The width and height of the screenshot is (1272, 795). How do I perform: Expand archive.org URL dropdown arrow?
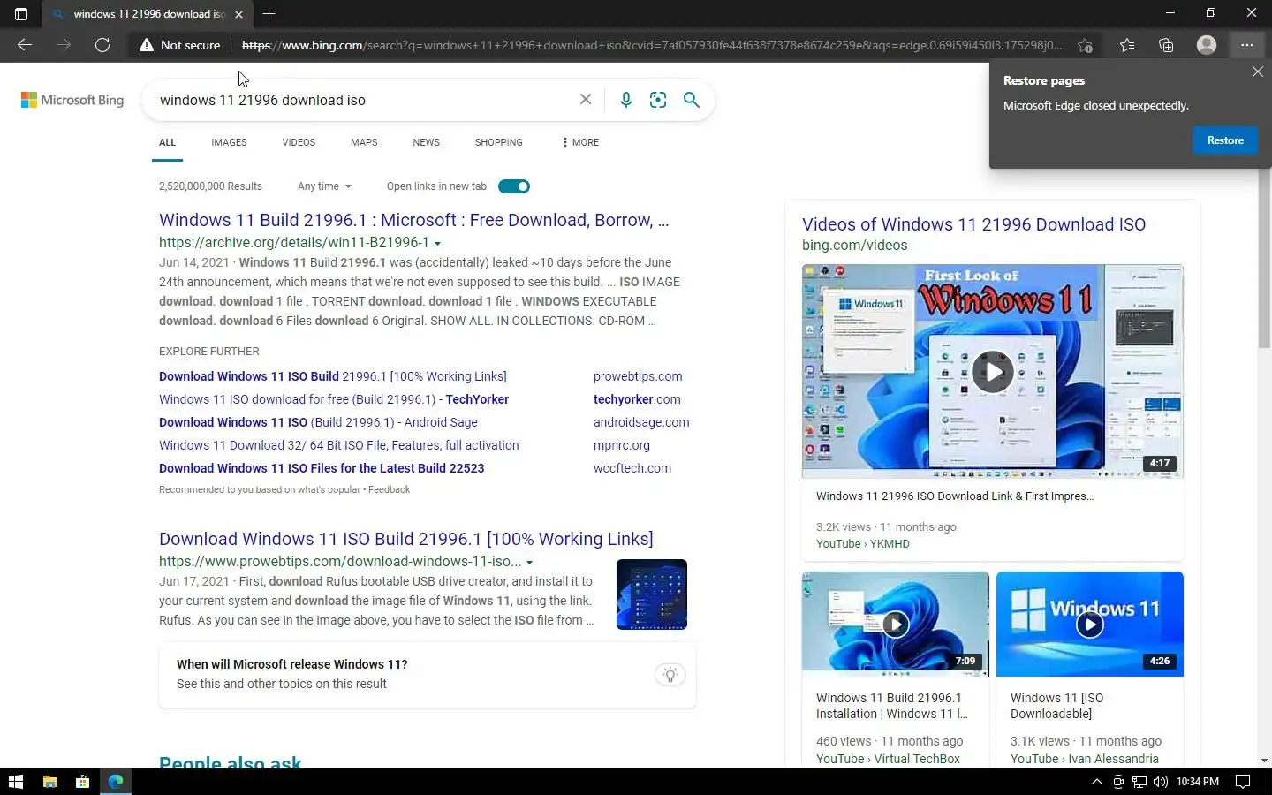click(x=437, y=243)
